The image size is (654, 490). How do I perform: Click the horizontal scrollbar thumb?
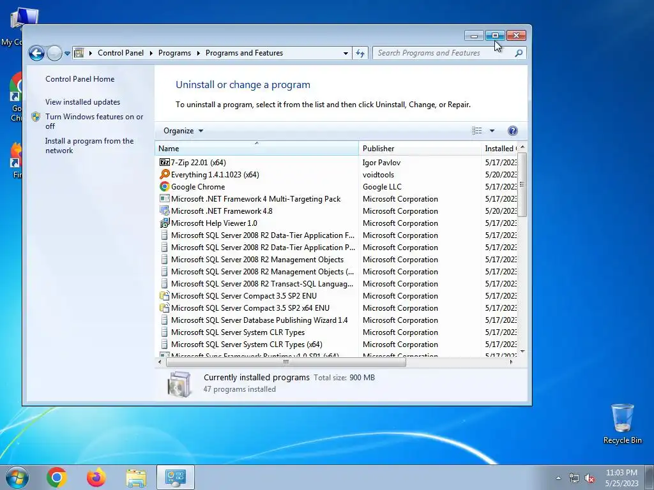(285, 362)
